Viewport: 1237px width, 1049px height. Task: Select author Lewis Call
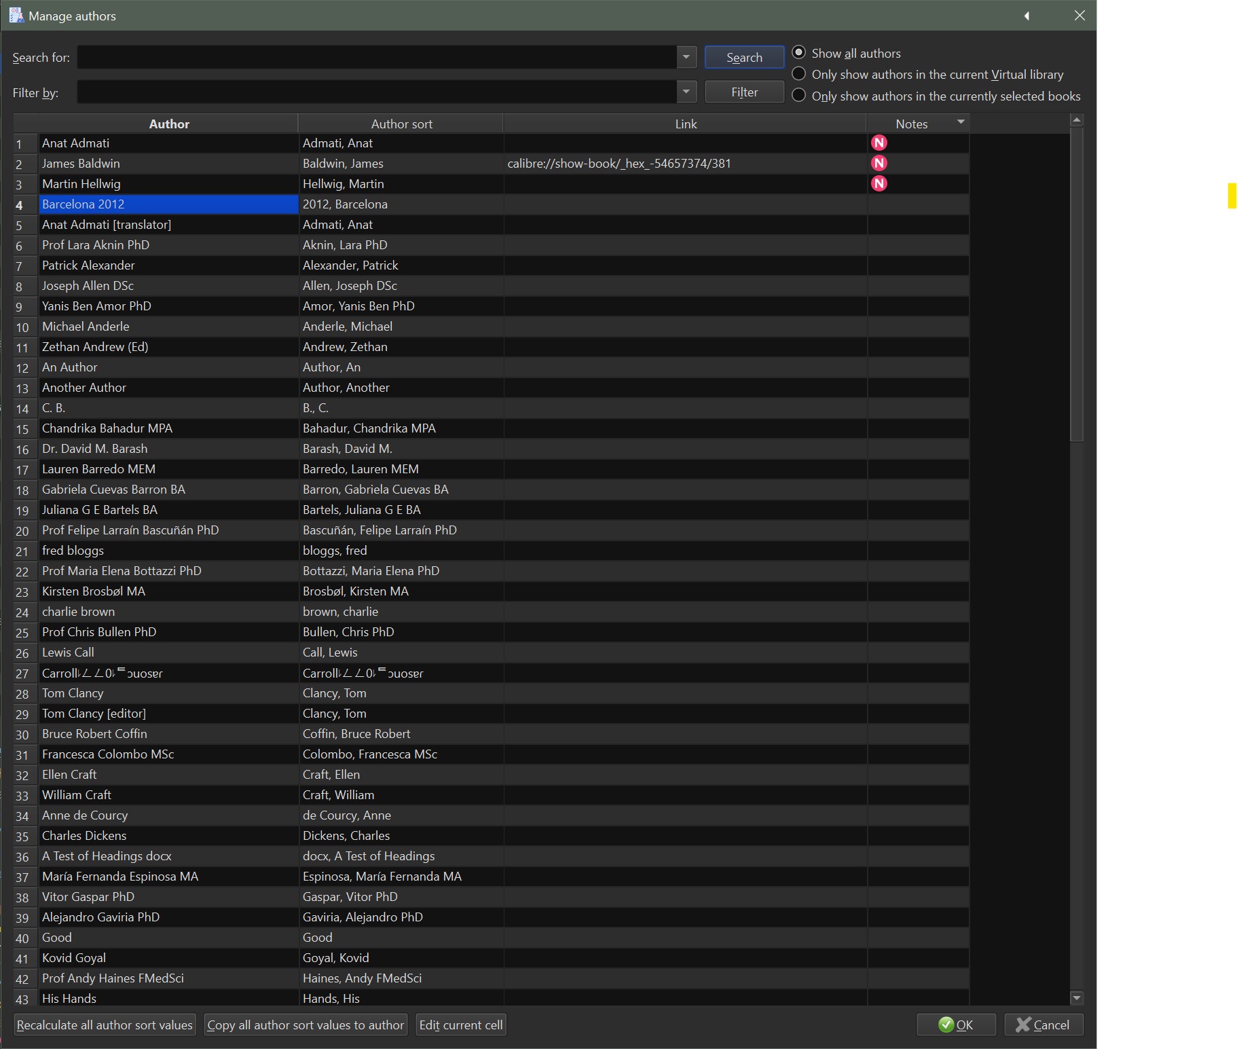coord(168,652)
